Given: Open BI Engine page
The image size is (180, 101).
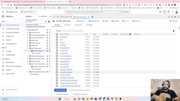Looking at the screenshot, I should [12, 70].
